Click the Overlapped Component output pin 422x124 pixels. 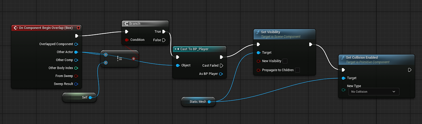[x=76, y=44]
